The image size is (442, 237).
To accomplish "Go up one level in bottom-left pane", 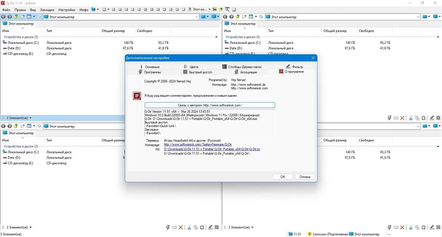I will 16,126.
